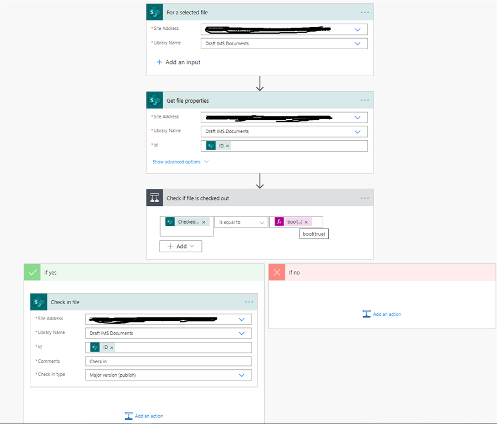Remove the ID token from Get file properties
497x424 pixels.
click(227, 145)
